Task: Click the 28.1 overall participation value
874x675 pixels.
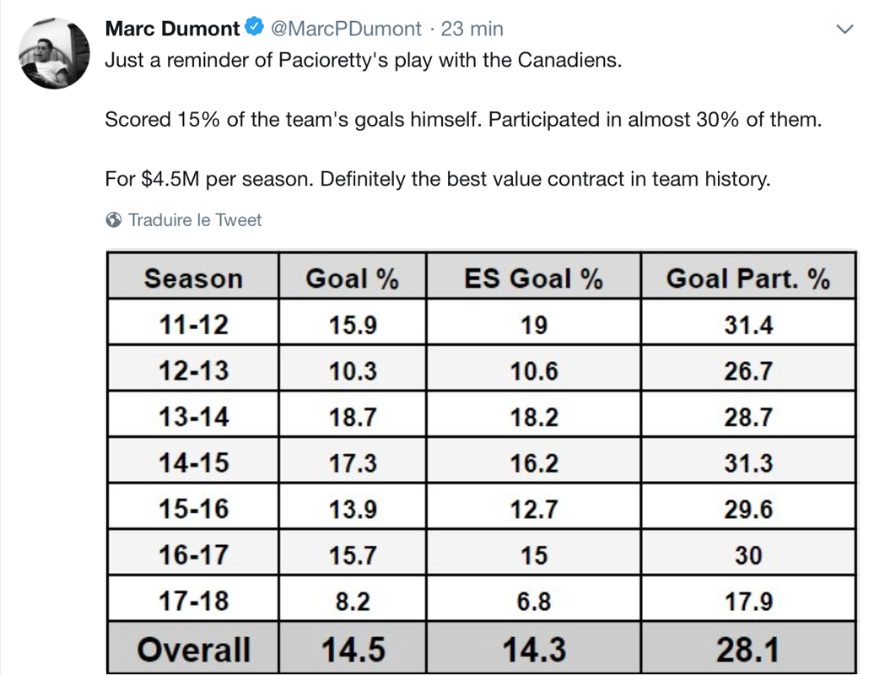Action: pos(748,650)
